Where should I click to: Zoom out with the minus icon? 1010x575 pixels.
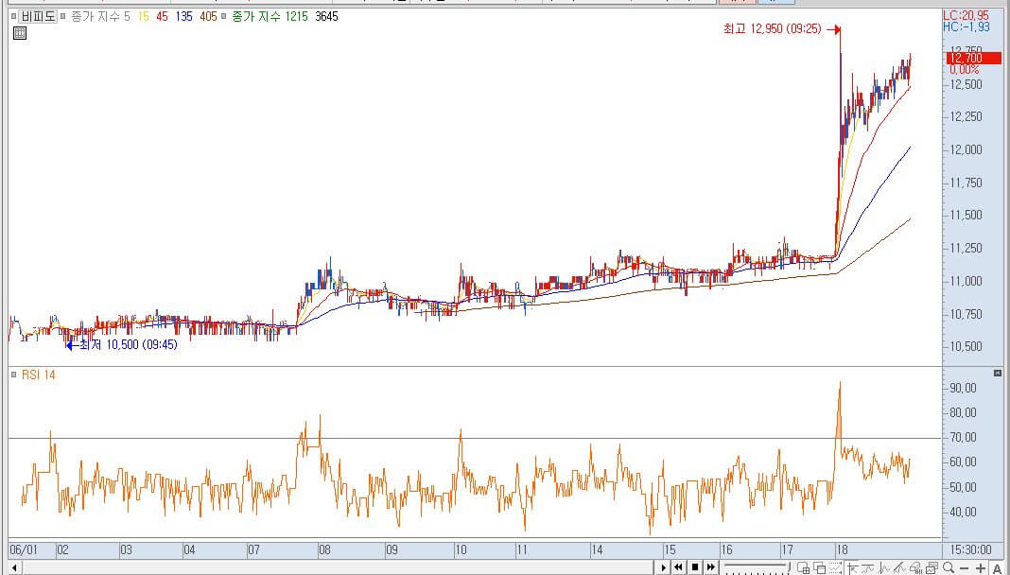pos(965,568)
